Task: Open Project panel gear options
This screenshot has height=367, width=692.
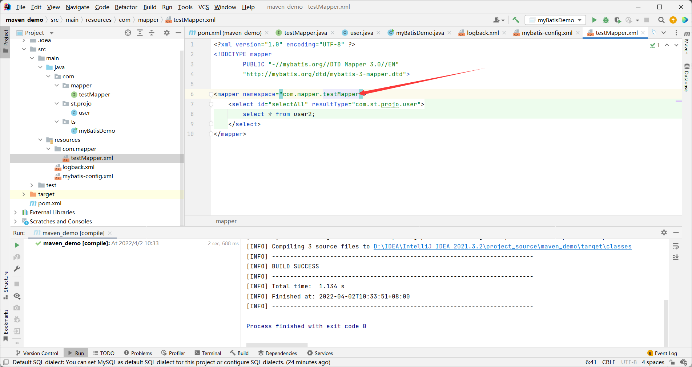Action: [167, 33]
